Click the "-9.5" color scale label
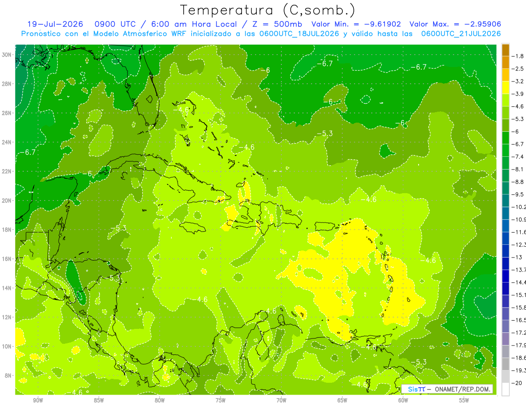 [518, 194]
